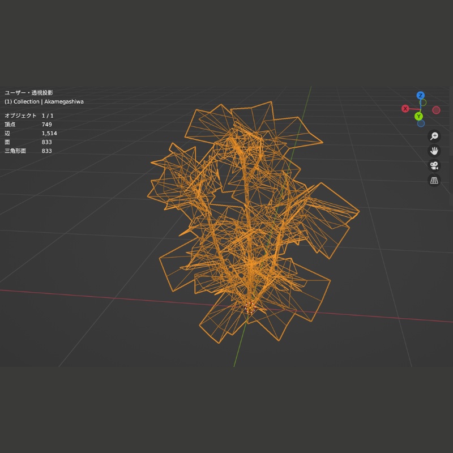Select the orange Akamegashiwa wireframe mesh
The image size is (453, 453).
tap(253, 222)
